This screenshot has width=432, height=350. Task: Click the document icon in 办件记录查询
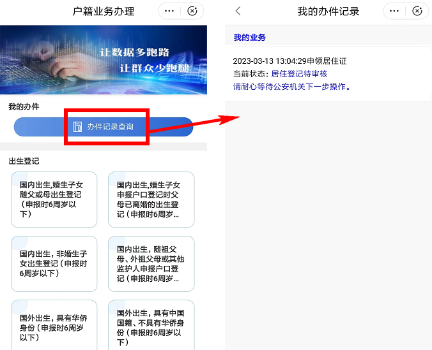pyautogui.click(x=77, y=127)
